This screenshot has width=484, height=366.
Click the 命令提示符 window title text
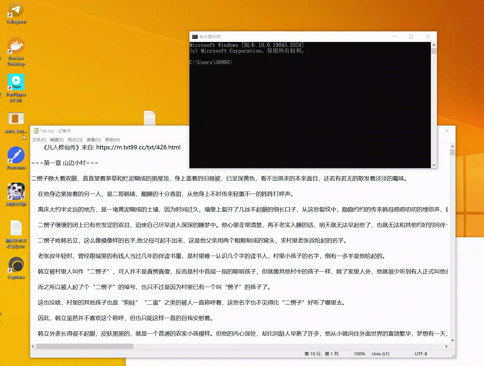coord(210,36)
